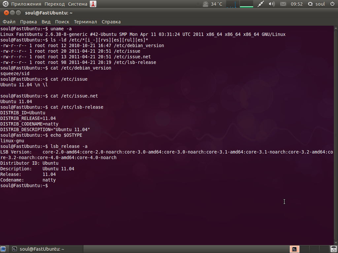The height and width of the screenshot is (253, 338).
Task: Click the 'Ubuntu 11.04 \n \l' output line
Action: (24, 85)
